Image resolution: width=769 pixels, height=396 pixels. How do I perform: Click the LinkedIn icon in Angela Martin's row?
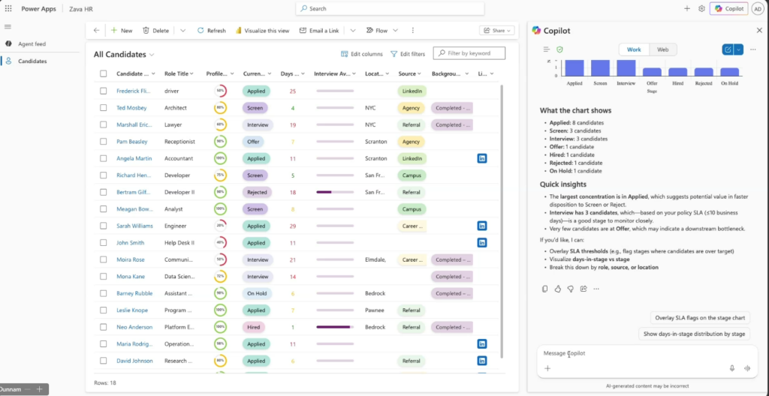tap(482, 158)
